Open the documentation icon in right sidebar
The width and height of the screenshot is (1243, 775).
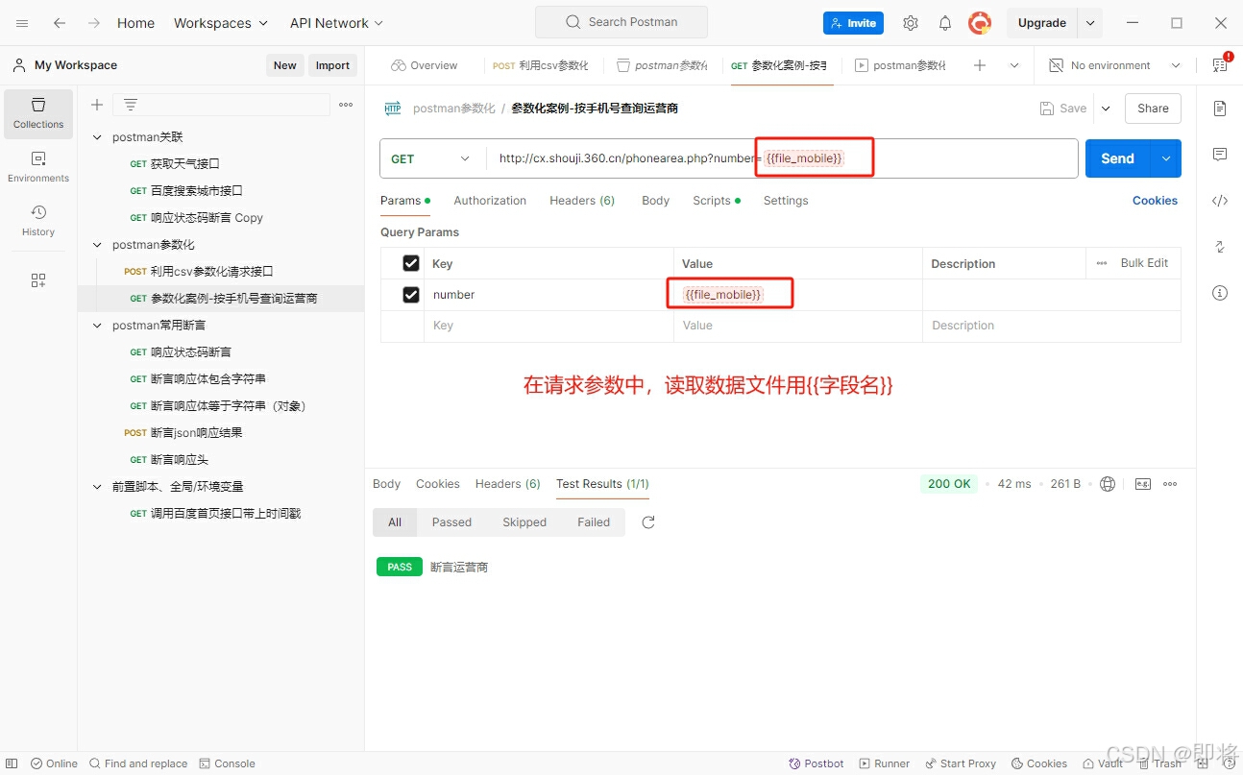tap(1220, 109)
